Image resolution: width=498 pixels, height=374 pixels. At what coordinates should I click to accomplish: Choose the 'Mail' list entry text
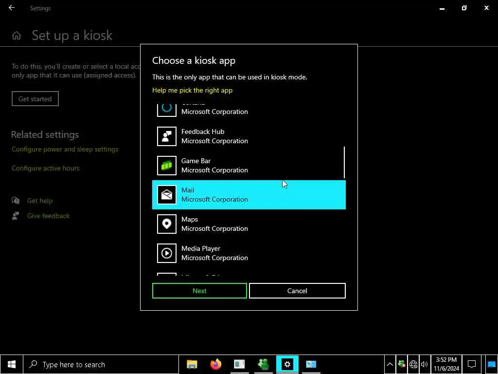click(188, 190)
